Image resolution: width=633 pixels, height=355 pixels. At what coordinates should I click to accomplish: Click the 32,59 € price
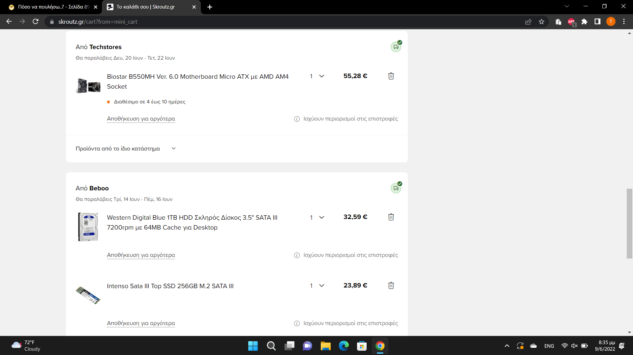[355, 217]
